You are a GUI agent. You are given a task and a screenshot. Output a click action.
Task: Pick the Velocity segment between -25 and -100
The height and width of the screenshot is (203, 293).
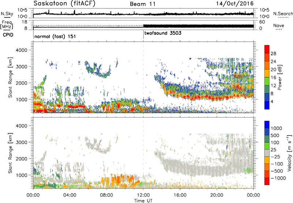(x=267, y=160)
